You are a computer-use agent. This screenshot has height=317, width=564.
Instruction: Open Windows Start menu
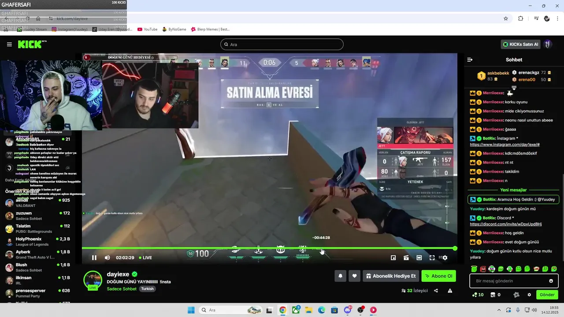(191, 310)
